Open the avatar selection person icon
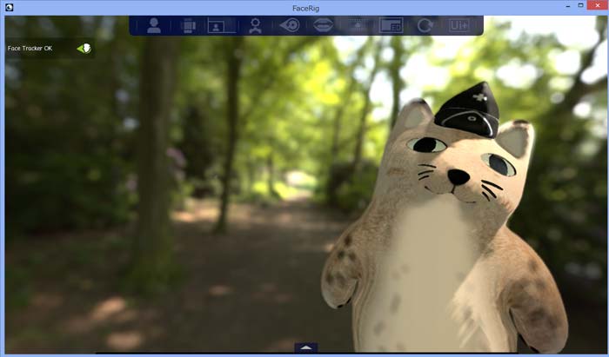 pos(154,25)
